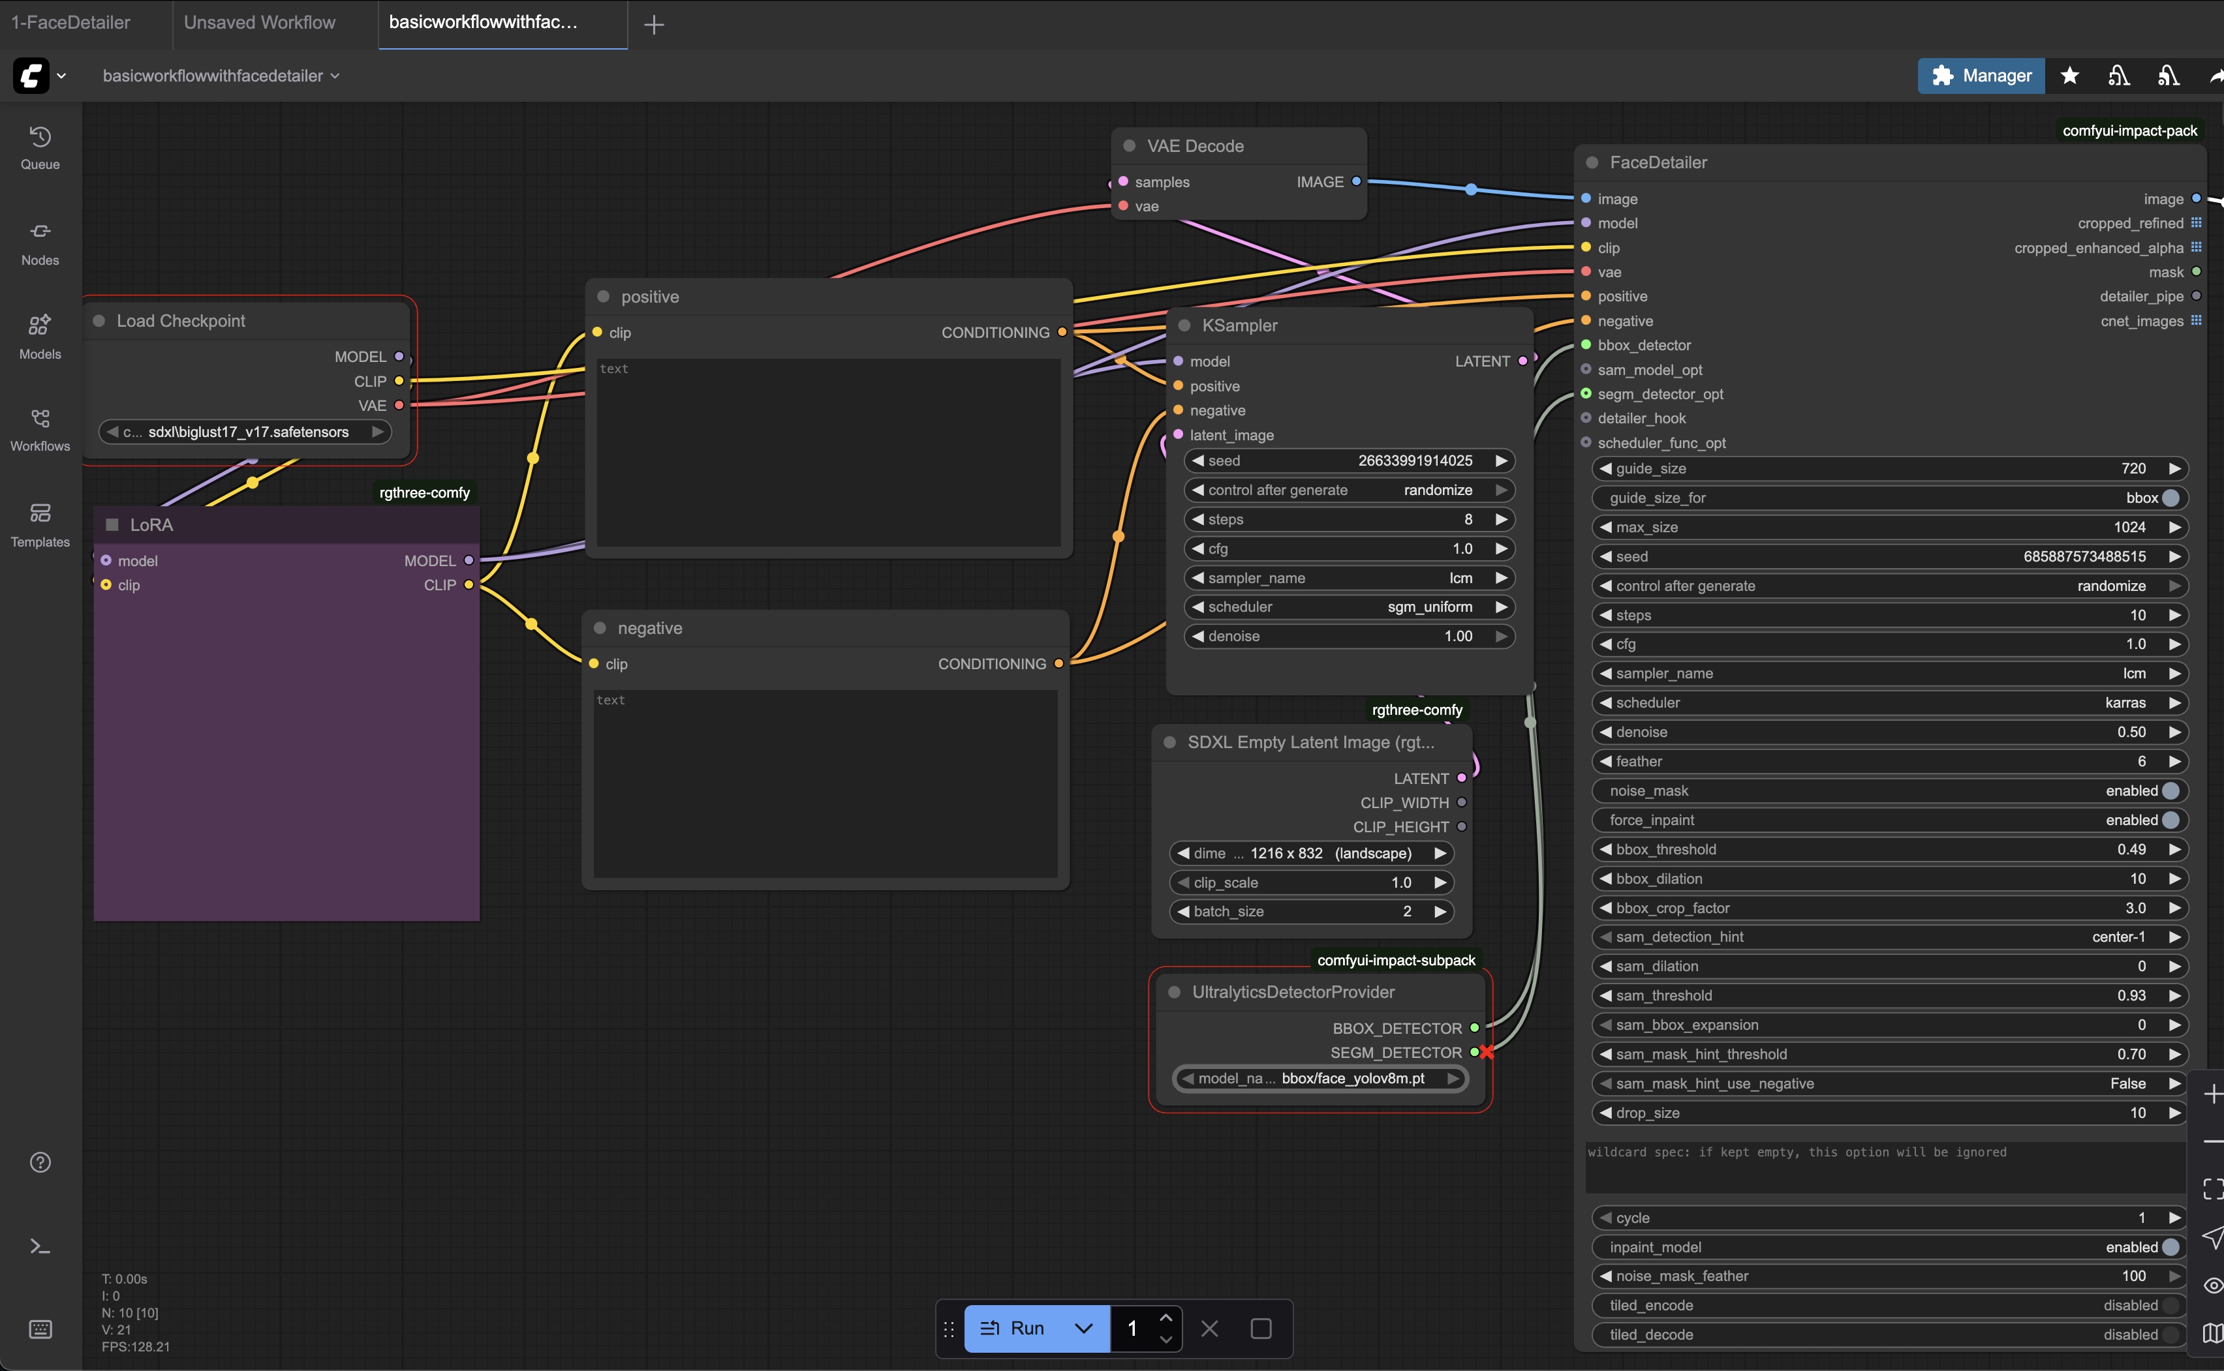Click the star icon beside Manager
The width and height of the screenshot is (2224, 1371).
tap(2070, 75)
